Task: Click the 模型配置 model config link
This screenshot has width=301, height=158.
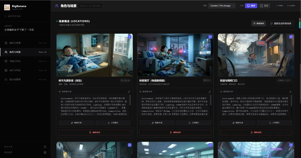Action: (8, 152)
